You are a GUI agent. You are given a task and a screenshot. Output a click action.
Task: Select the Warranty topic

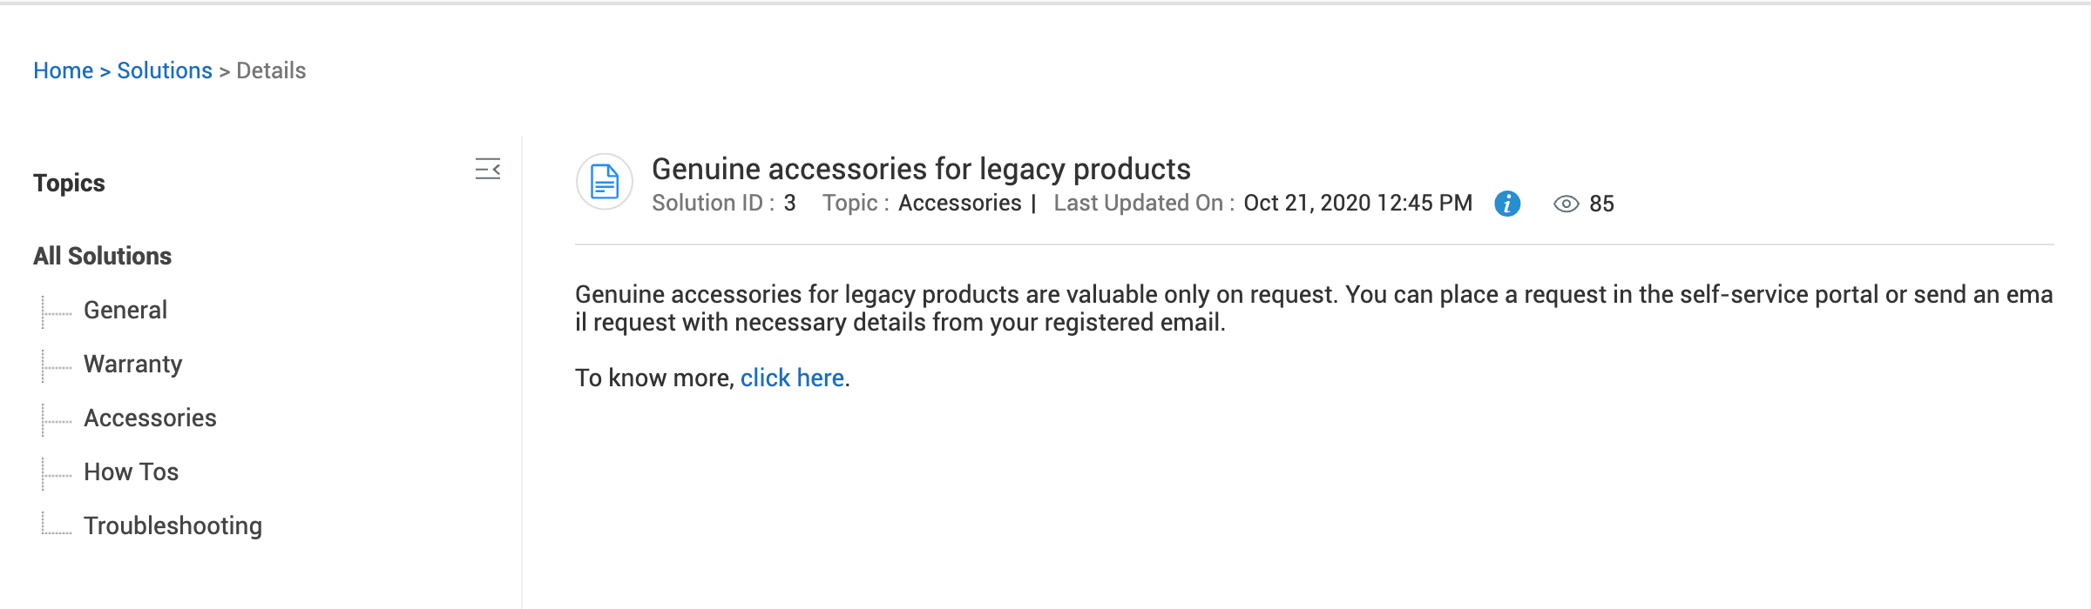coord(132,364)
